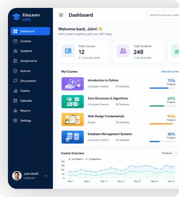Viewport: 179px width, 197px height.
Task: Click the Dashboard grid icon in sidebar
Action: pos(15,31)
